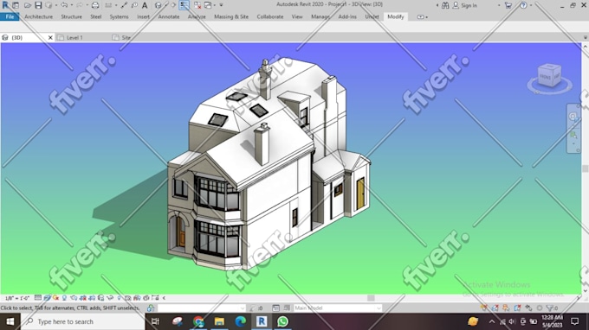Screen dimensions: 589x330
Task: Click the Close Inactive Views icon
Action: (197, 5)
